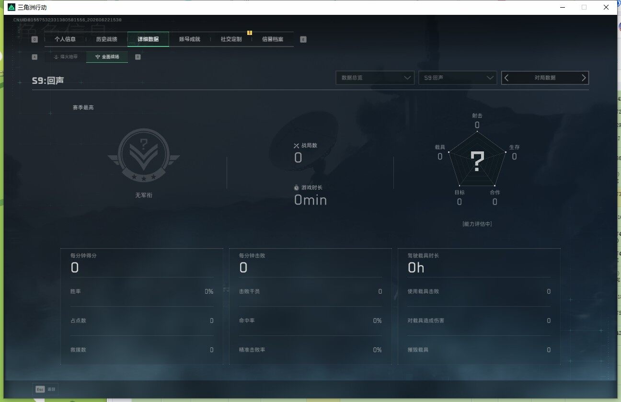Viewport: 621px width, 402px height.
Task: Click the A key previous-mode icon
Action: pyautogui.click(x=34, y=57)
